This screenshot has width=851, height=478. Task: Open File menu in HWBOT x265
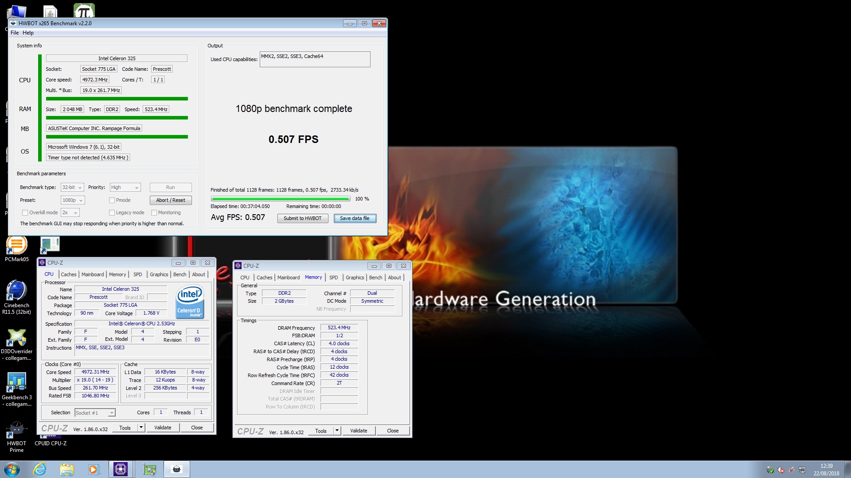click(15, 33)
